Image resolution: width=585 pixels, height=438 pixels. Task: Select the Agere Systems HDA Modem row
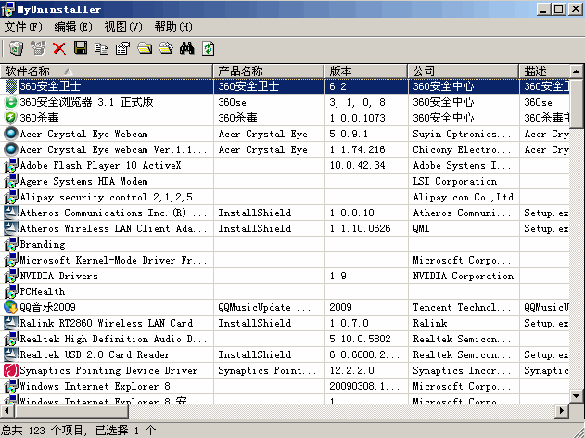point(285,181)
